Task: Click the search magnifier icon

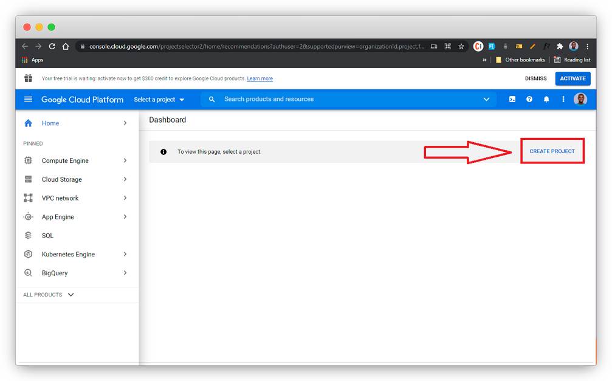Action: click(x=211, y=99)
